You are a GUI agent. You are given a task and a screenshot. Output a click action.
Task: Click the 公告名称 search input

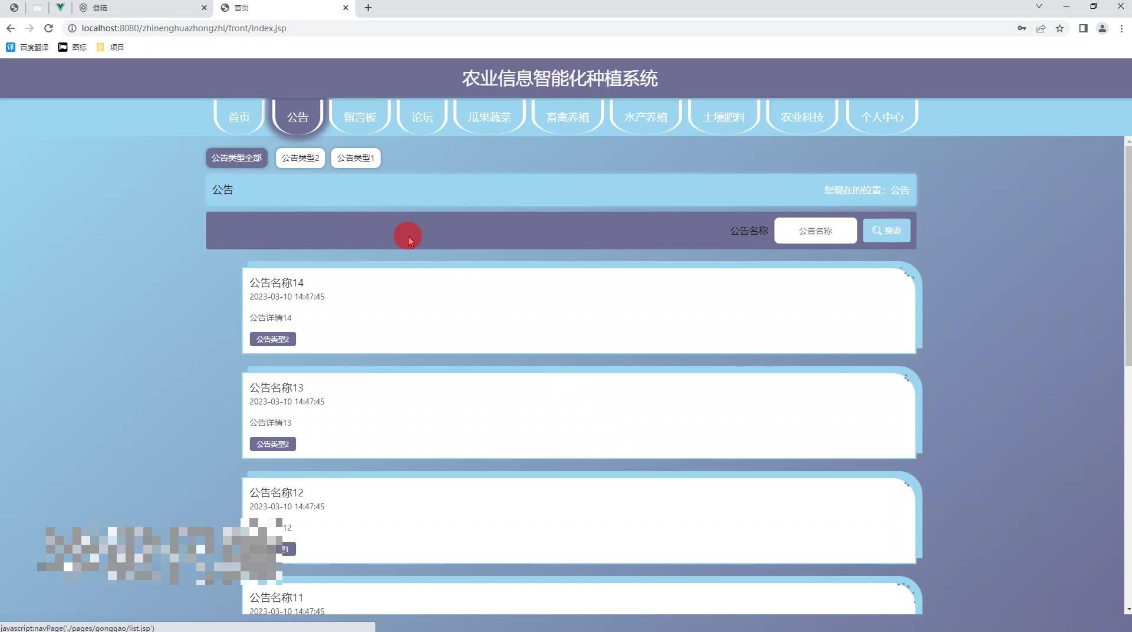(x=815, y=231)
